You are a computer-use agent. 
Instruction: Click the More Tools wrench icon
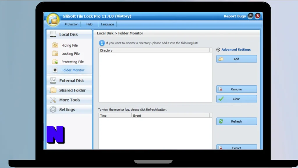pos(53,100)
